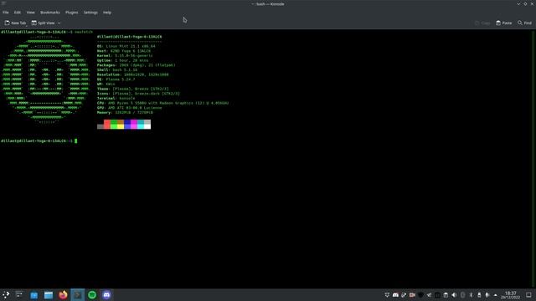Expand hidden system tray icons arrow
The image size is (536, 301).
(496, 295)
